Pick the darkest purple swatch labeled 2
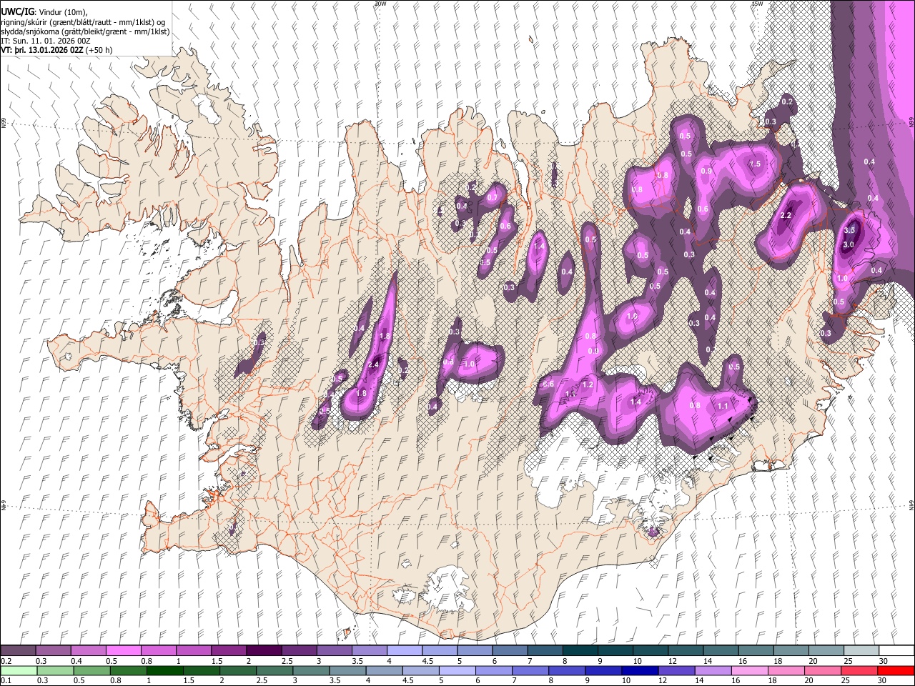 click(263, 651)
